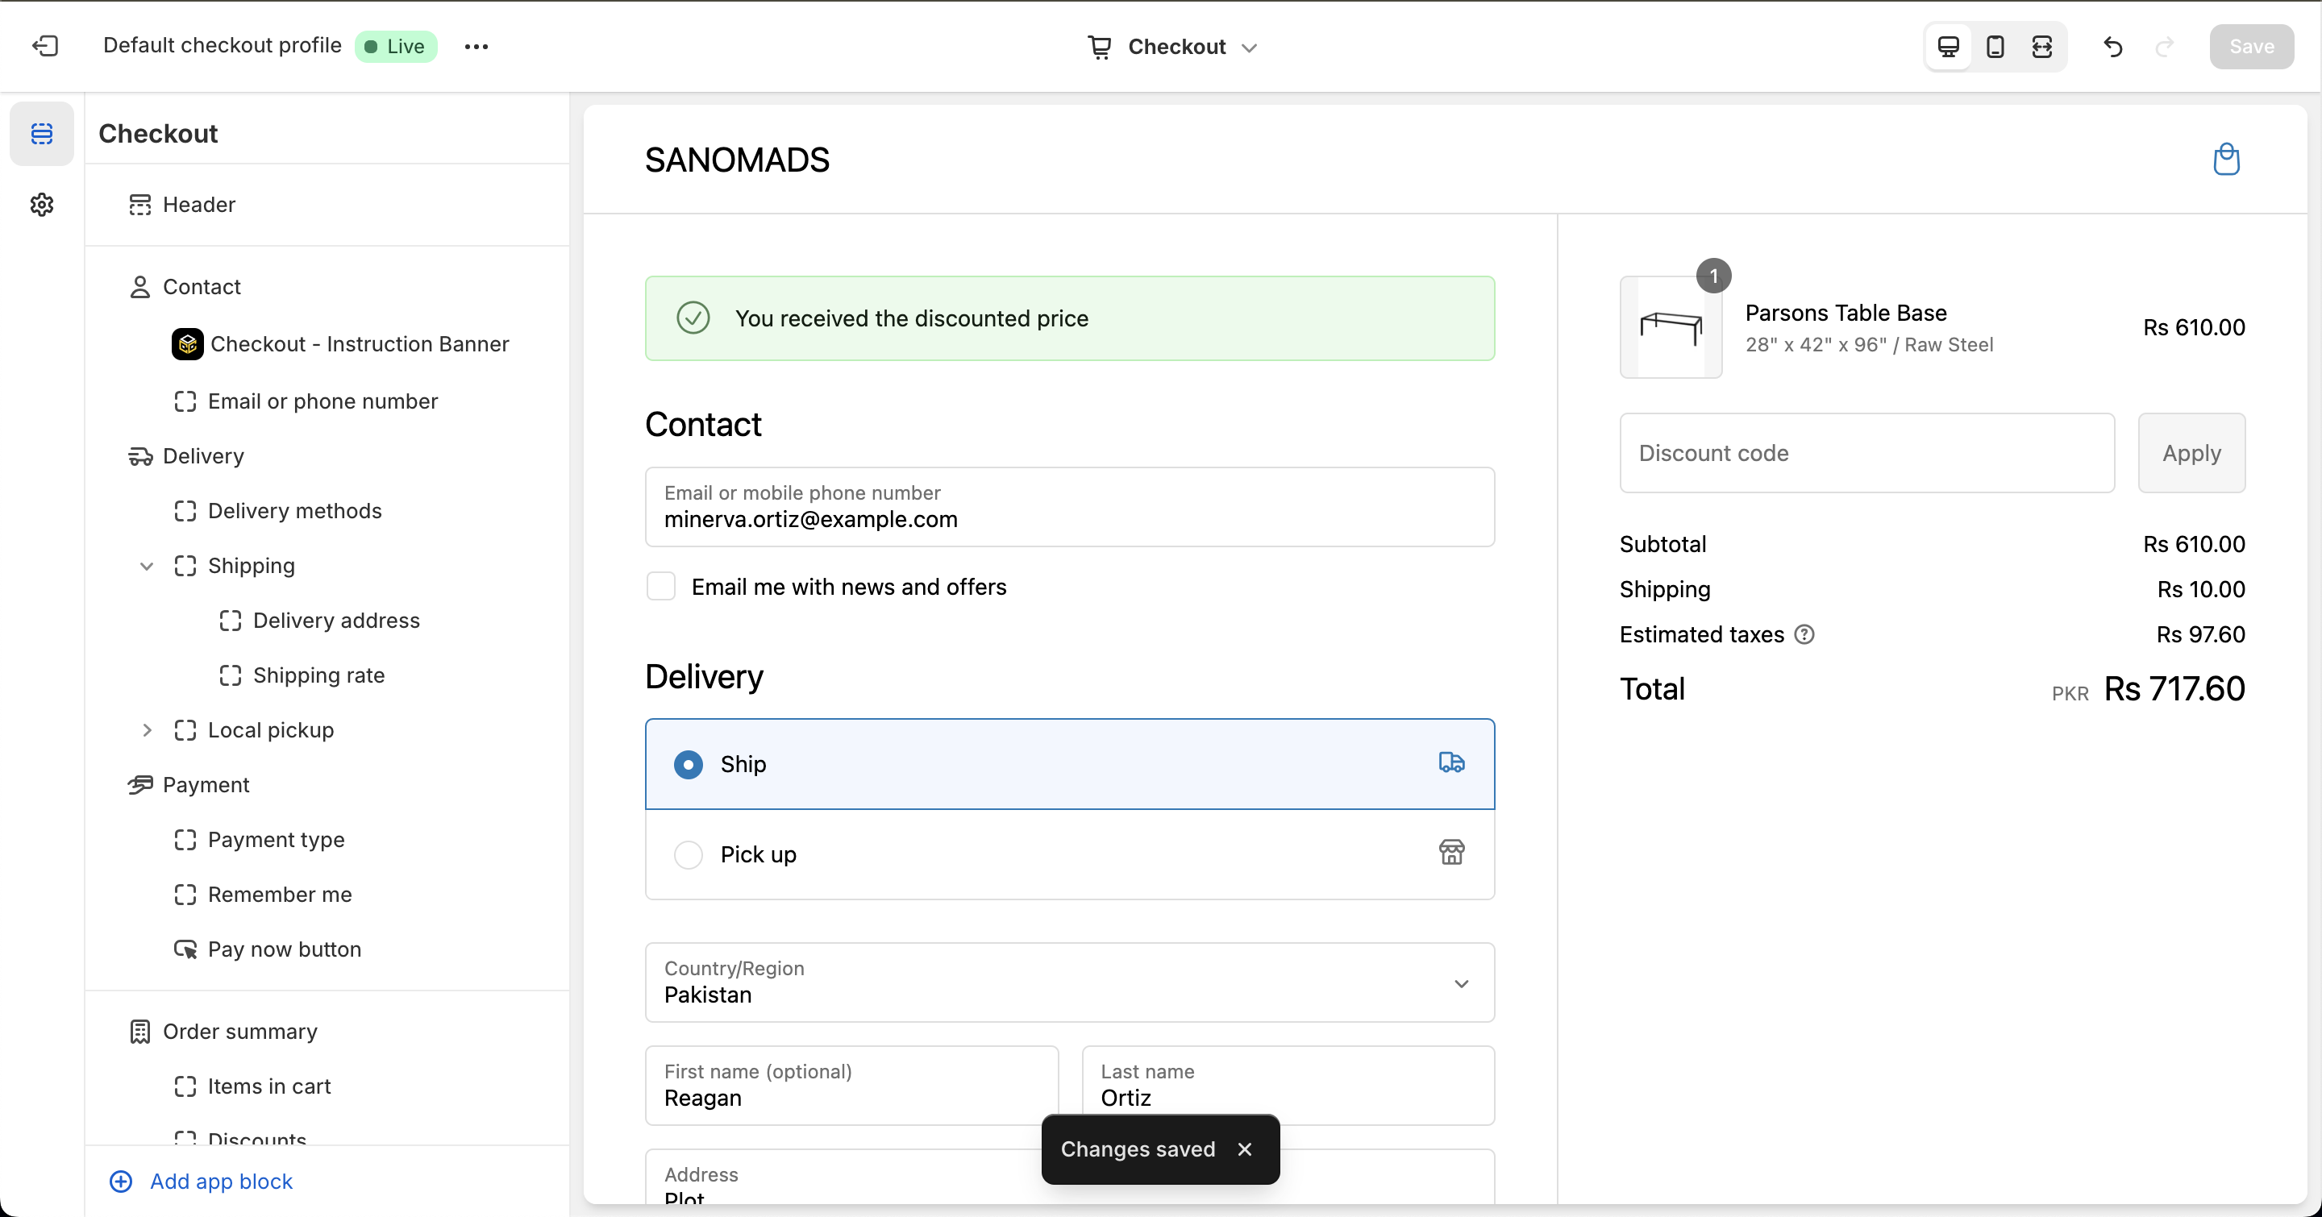Click the Email or mobile phone number field

[x=1069, y=506]
